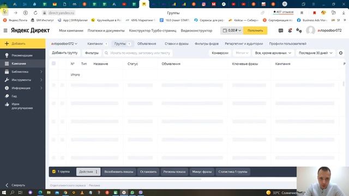
Task: Click Добавить группу button
Action: point(64,53)
